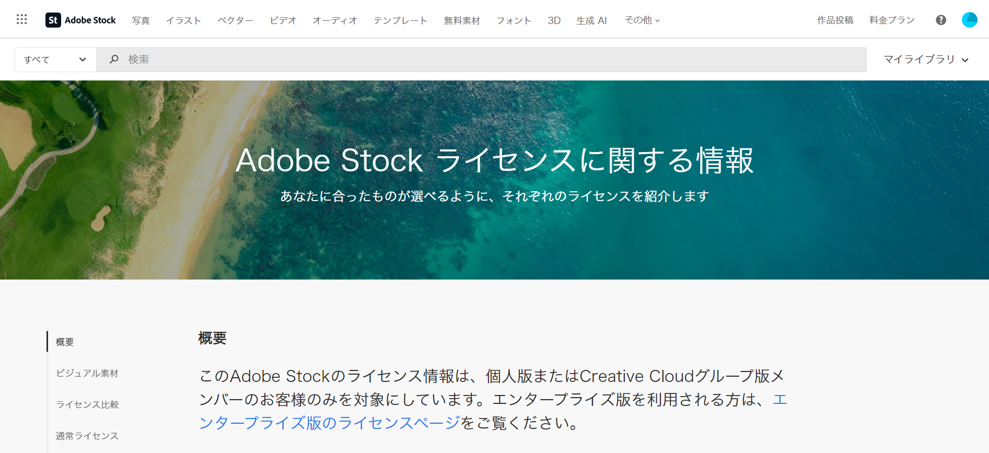The image size is (989, 453).
Task: Select ベクター in the navigation bar
Action: coord(235,20)
